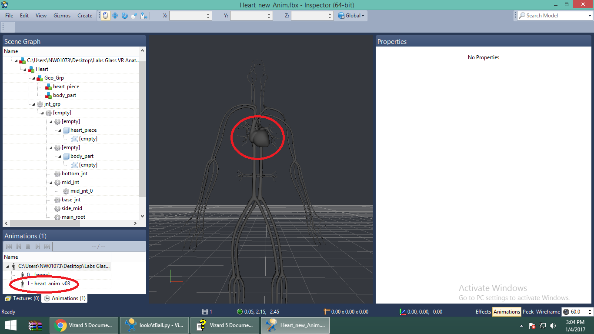Click the animation frame progress bar

pyautogui.click(x=99, y=247)
